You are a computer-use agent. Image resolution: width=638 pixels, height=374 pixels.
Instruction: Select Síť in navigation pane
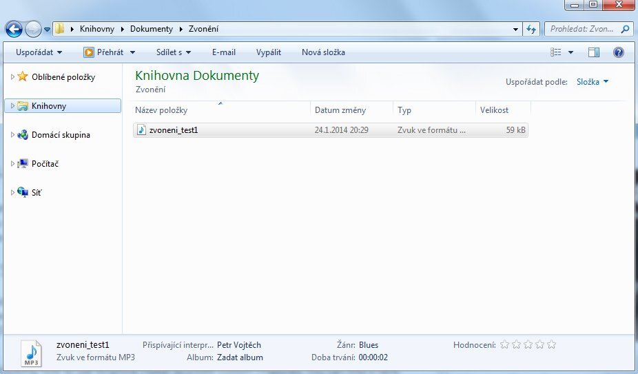point(37,192)
